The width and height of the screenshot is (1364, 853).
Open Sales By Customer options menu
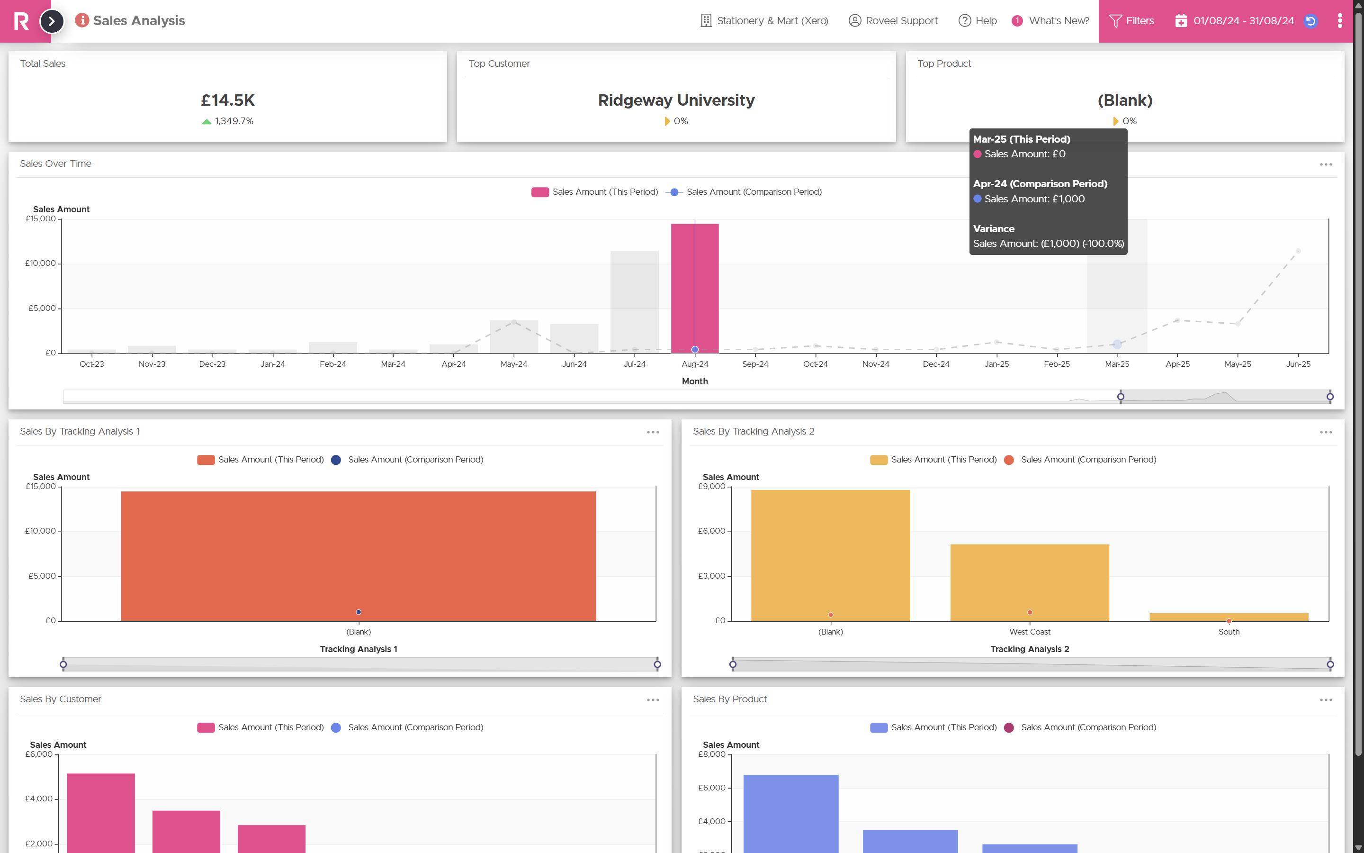point(653,700)
